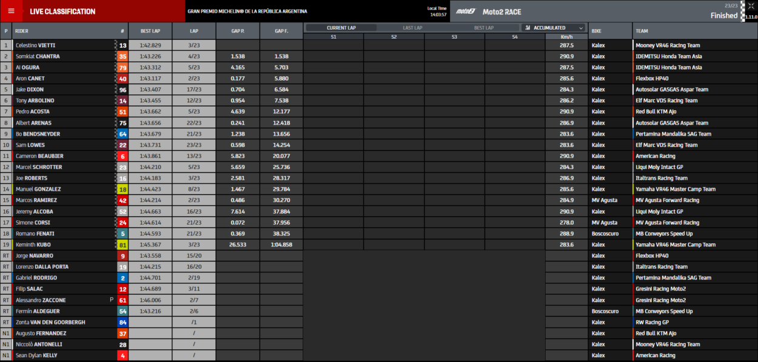758x362 pixels.
Task: Click Mooney VR46 Racing Team in Vietti row
Action: point(668,45)
